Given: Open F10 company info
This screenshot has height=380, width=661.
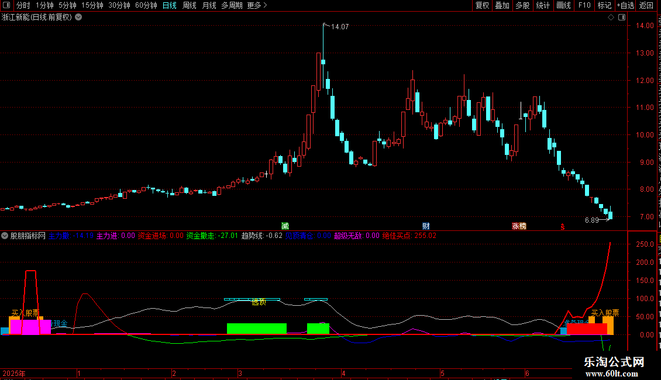Looking at the screenshot, I should click(x=584, y=5).
